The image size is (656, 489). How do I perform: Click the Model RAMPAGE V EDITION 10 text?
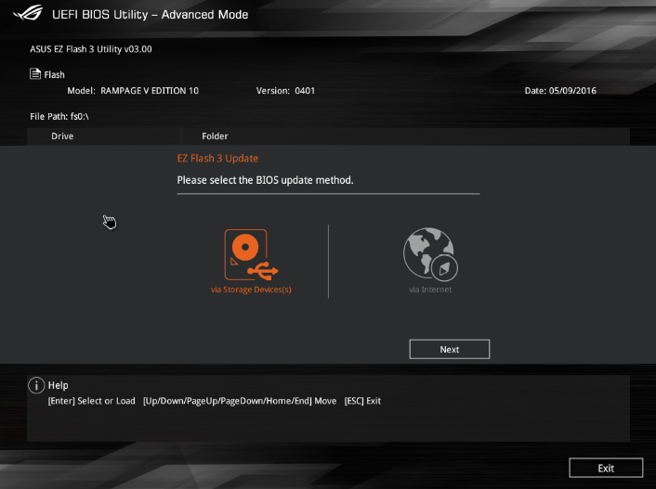click(x=133, y=91)
